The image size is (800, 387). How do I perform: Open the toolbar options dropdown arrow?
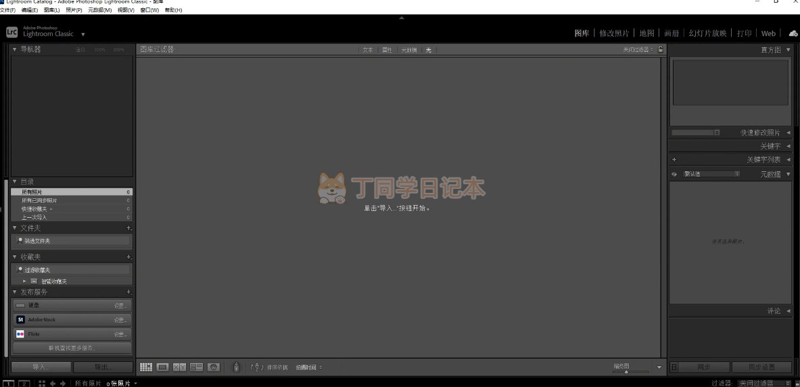point(659,367)
